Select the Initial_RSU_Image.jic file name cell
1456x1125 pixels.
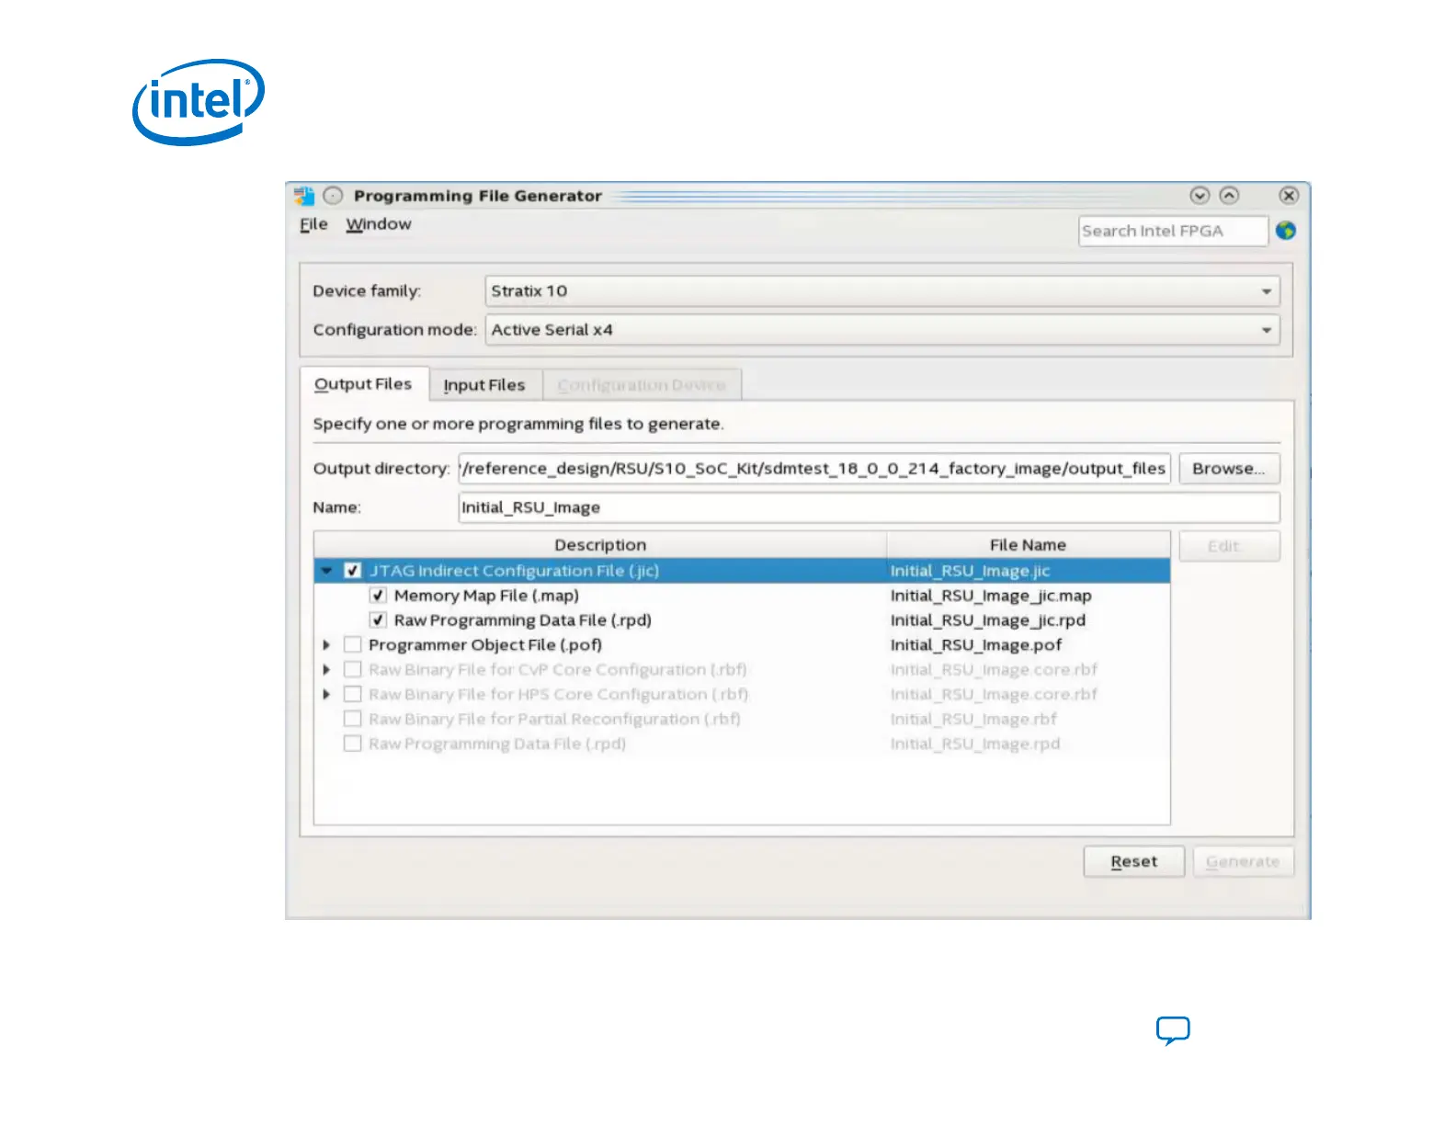(970, 571)
